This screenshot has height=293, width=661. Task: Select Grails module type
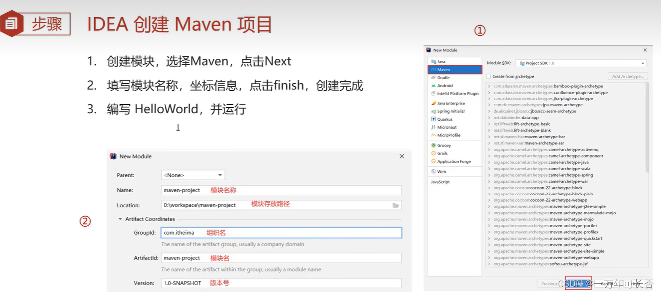(454, 153)
